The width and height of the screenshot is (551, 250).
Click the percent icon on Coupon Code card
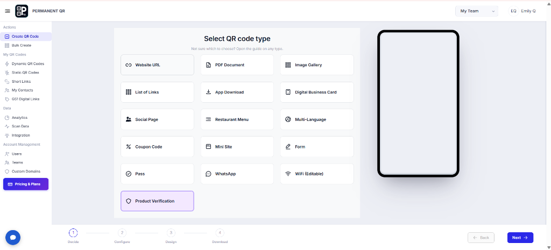point(128,147)
